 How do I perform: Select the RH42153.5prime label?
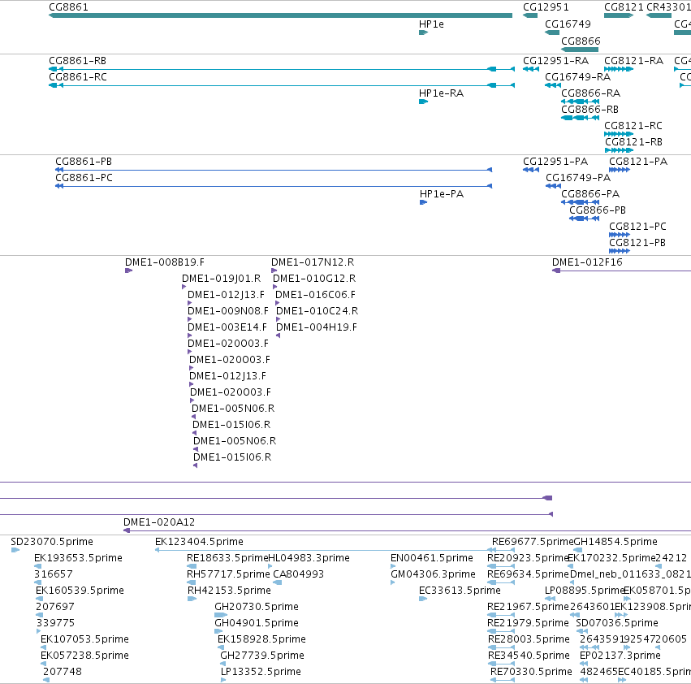click(x=229, y=590)
